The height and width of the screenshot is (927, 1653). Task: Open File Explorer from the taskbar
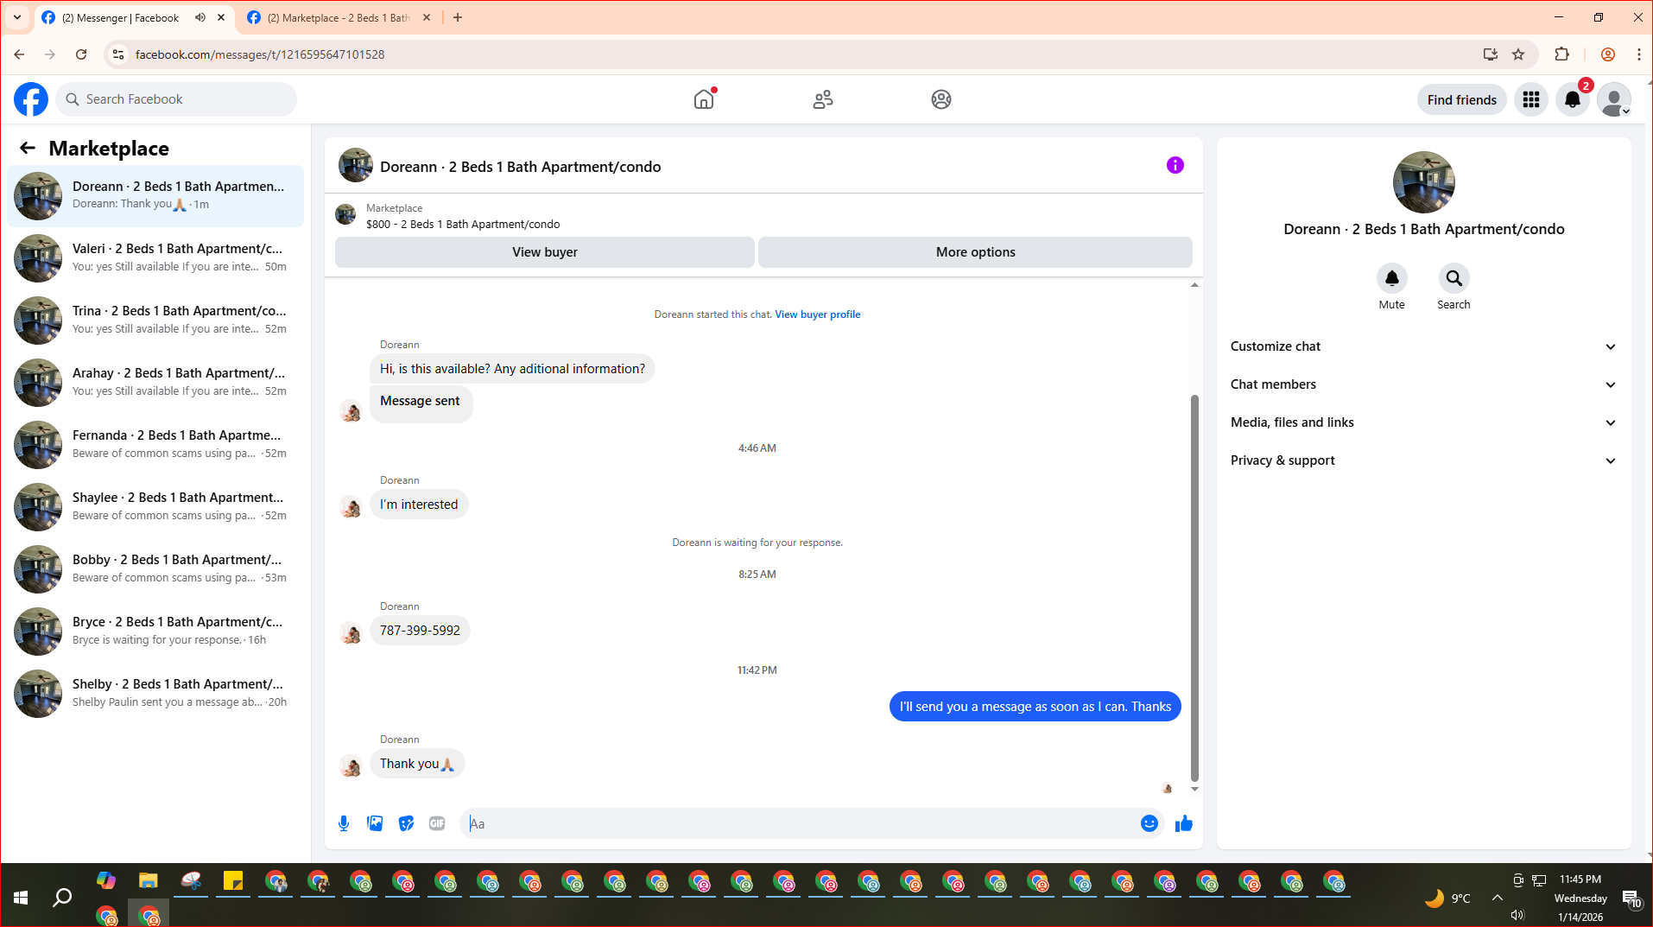pyautogui.click(x=149, y=881)
